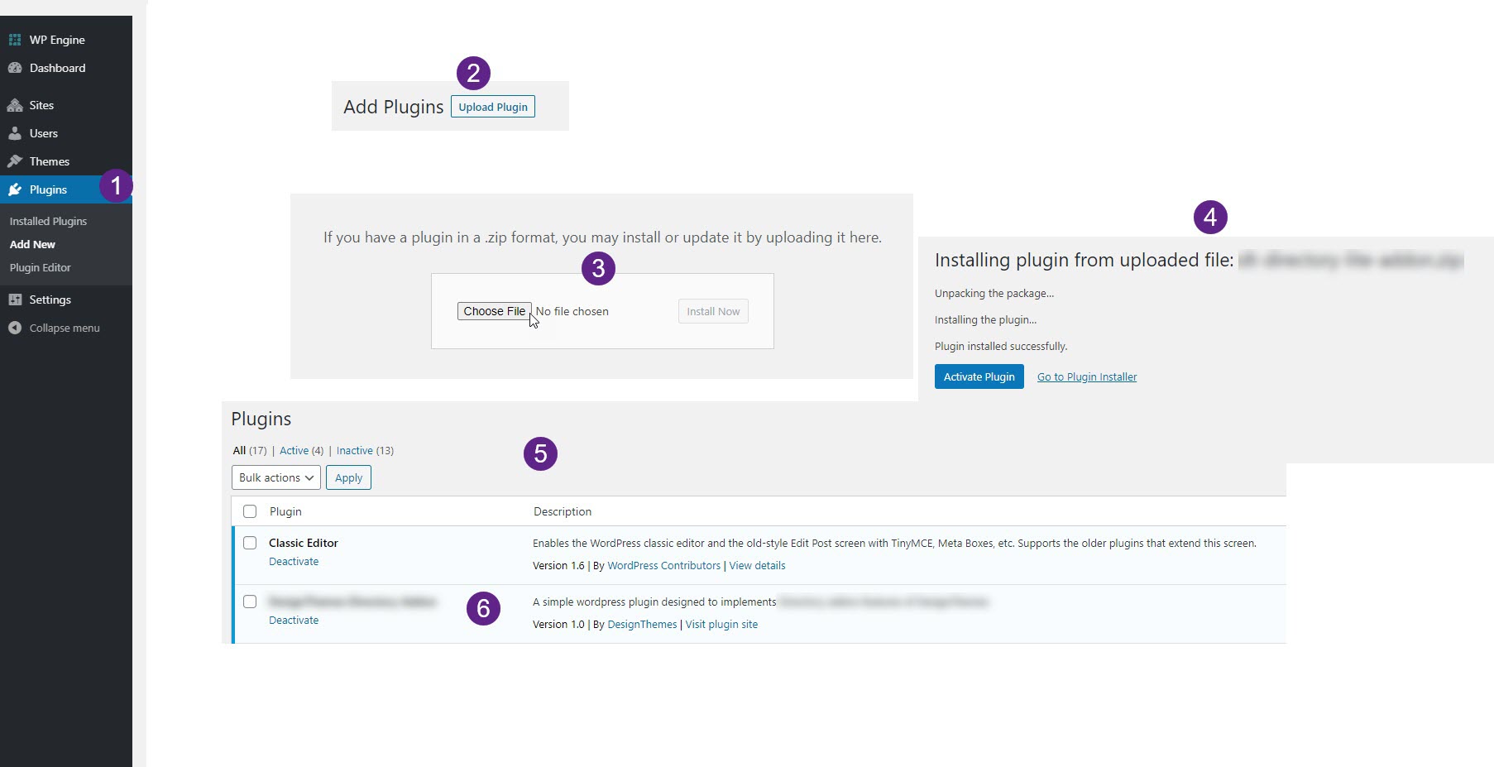Open the Installed Plugins submenu item
The image size is (1494, 767).
(x=48, y=221)
